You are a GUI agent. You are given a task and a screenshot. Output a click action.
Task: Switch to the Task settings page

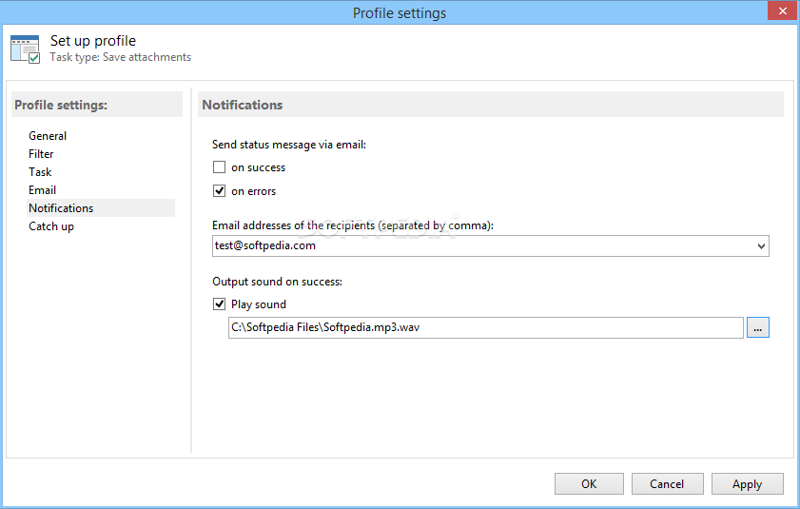tap(40, 172)
